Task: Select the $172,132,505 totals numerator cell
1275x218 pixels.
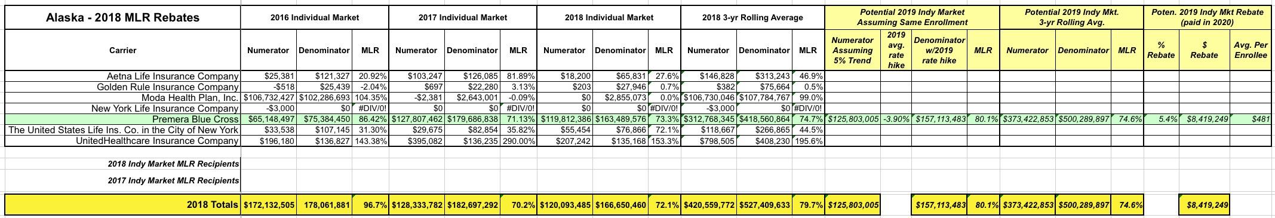Action: [269, 205]
